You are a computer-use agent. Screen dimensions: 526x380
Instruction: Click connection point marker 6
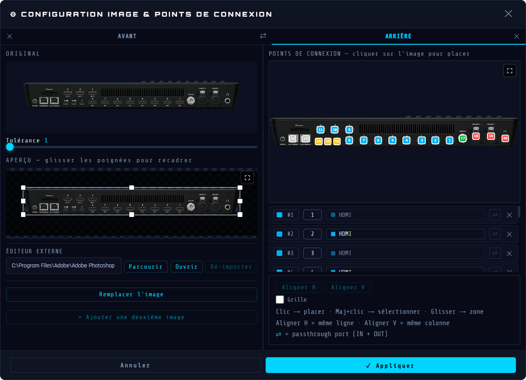[378, 140]
